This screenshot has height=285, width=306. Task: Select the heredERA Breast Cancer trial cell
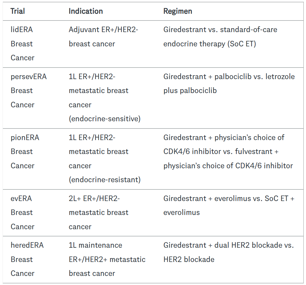[27, 259]
